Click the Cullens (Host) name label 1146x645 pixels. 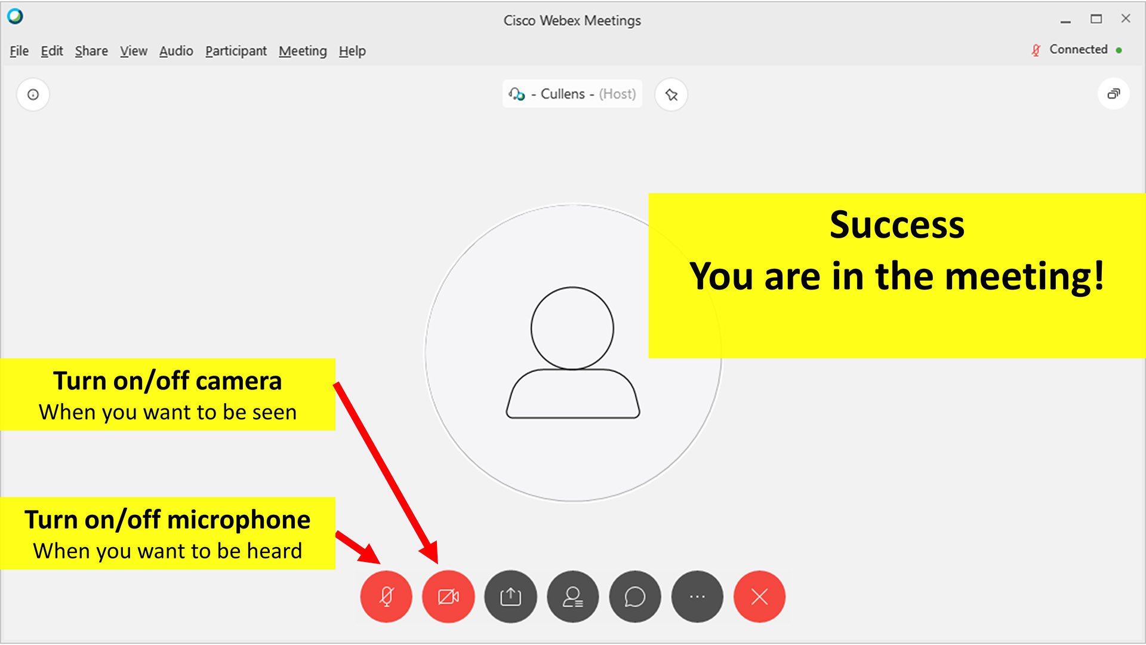click(x=572, y=94)
